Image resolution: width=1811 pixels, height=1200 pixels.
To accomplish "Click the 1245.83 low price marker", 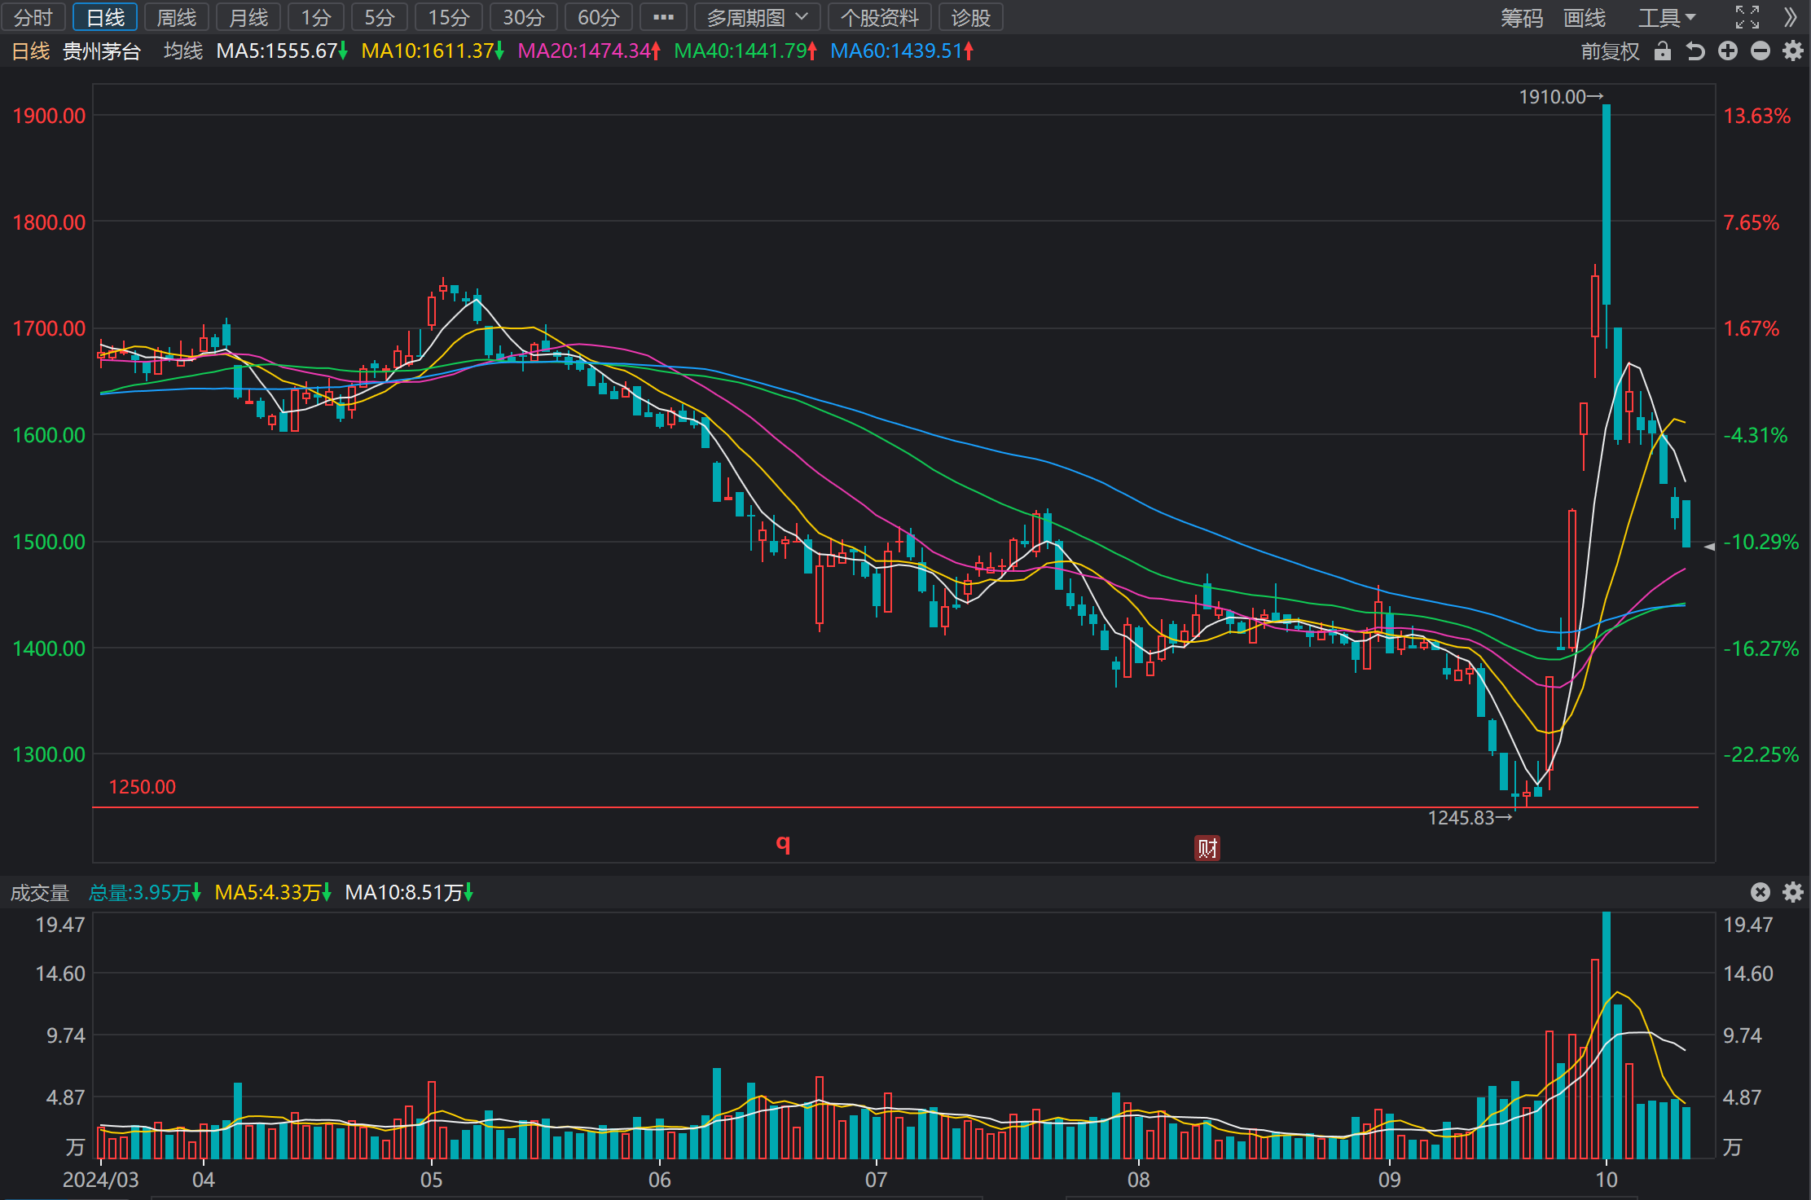I will click(x=1470, y=818).
